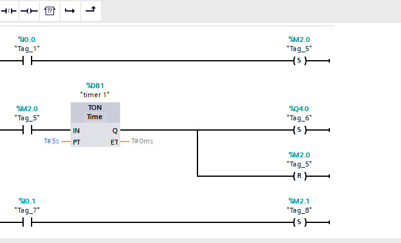Click the %DB1 address label

pos(95,86)
